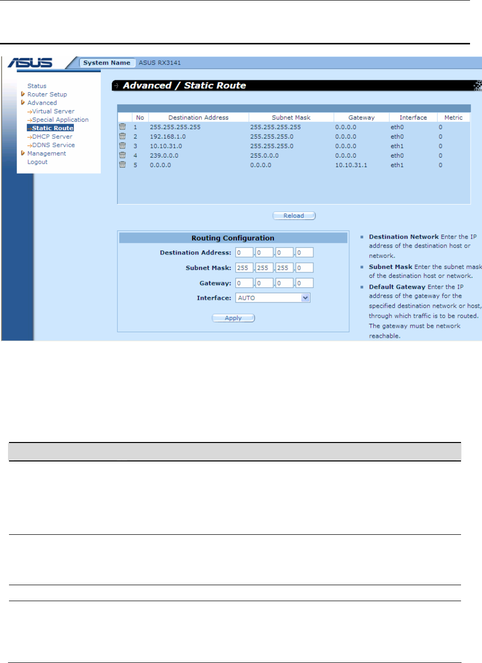Click gateway value 10.10.31.1
Image resolution: width=482 pixels, height=663 pixels.
pyautogui.click(x=351, y=165)
